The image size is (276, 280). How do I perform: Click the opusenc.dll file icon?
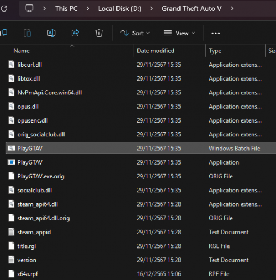pos(12,120)
